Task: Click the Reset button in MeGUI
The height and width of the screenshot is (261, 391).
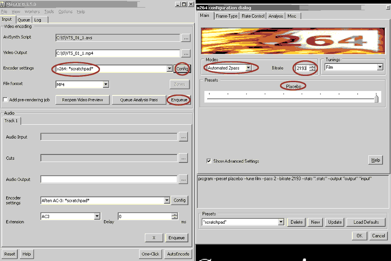Action: click(x=9, y=254)
